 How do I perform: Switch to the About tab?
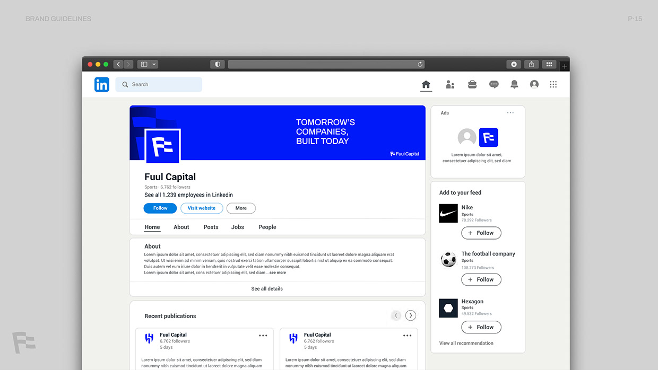coord(181,227)
